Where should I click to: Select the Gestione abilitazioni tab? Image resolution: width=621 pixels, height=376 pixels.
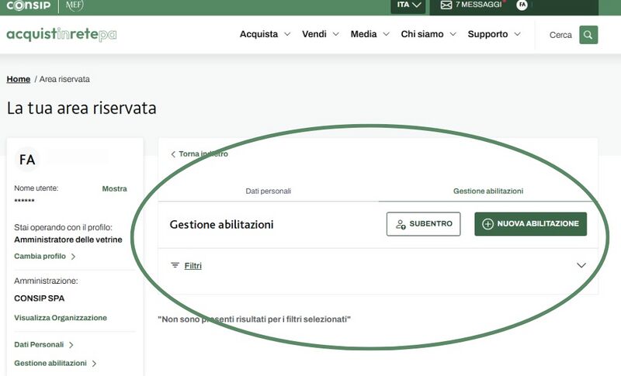[x=487, y=191]
